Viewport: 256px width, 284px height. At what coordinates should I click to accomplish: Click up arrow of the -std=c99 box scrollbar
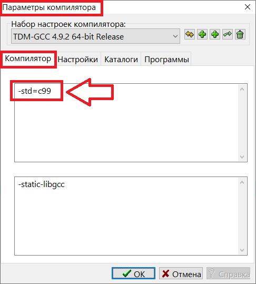point(242,89)
